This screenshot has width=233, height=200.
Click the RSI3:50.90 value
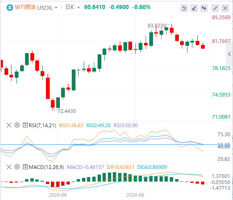[126, 126]
